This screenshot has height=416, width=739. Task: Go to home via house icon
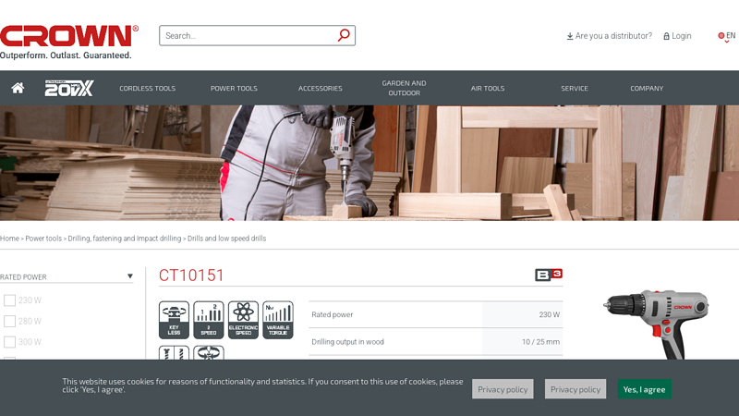(18, 88)
